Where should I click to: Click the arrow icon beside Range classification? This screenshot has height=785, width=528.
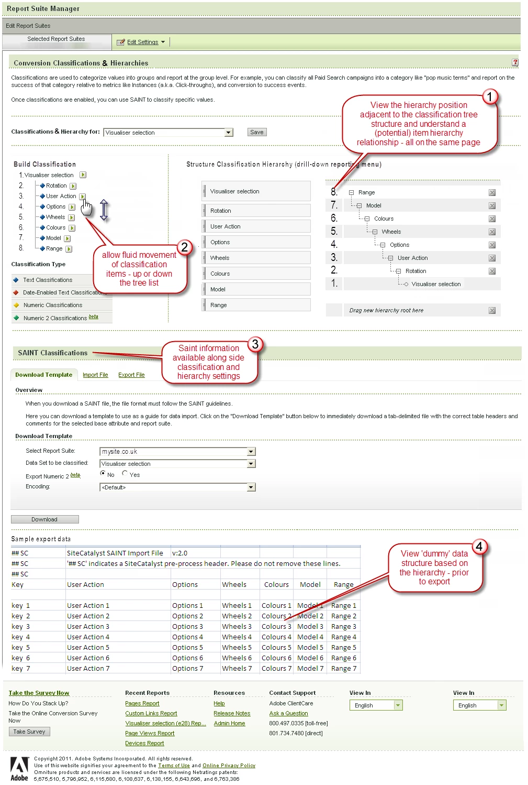[69, 249]
